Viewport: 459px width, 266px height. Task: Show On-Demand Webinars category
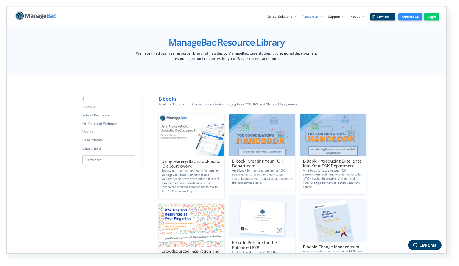(100, 123)
